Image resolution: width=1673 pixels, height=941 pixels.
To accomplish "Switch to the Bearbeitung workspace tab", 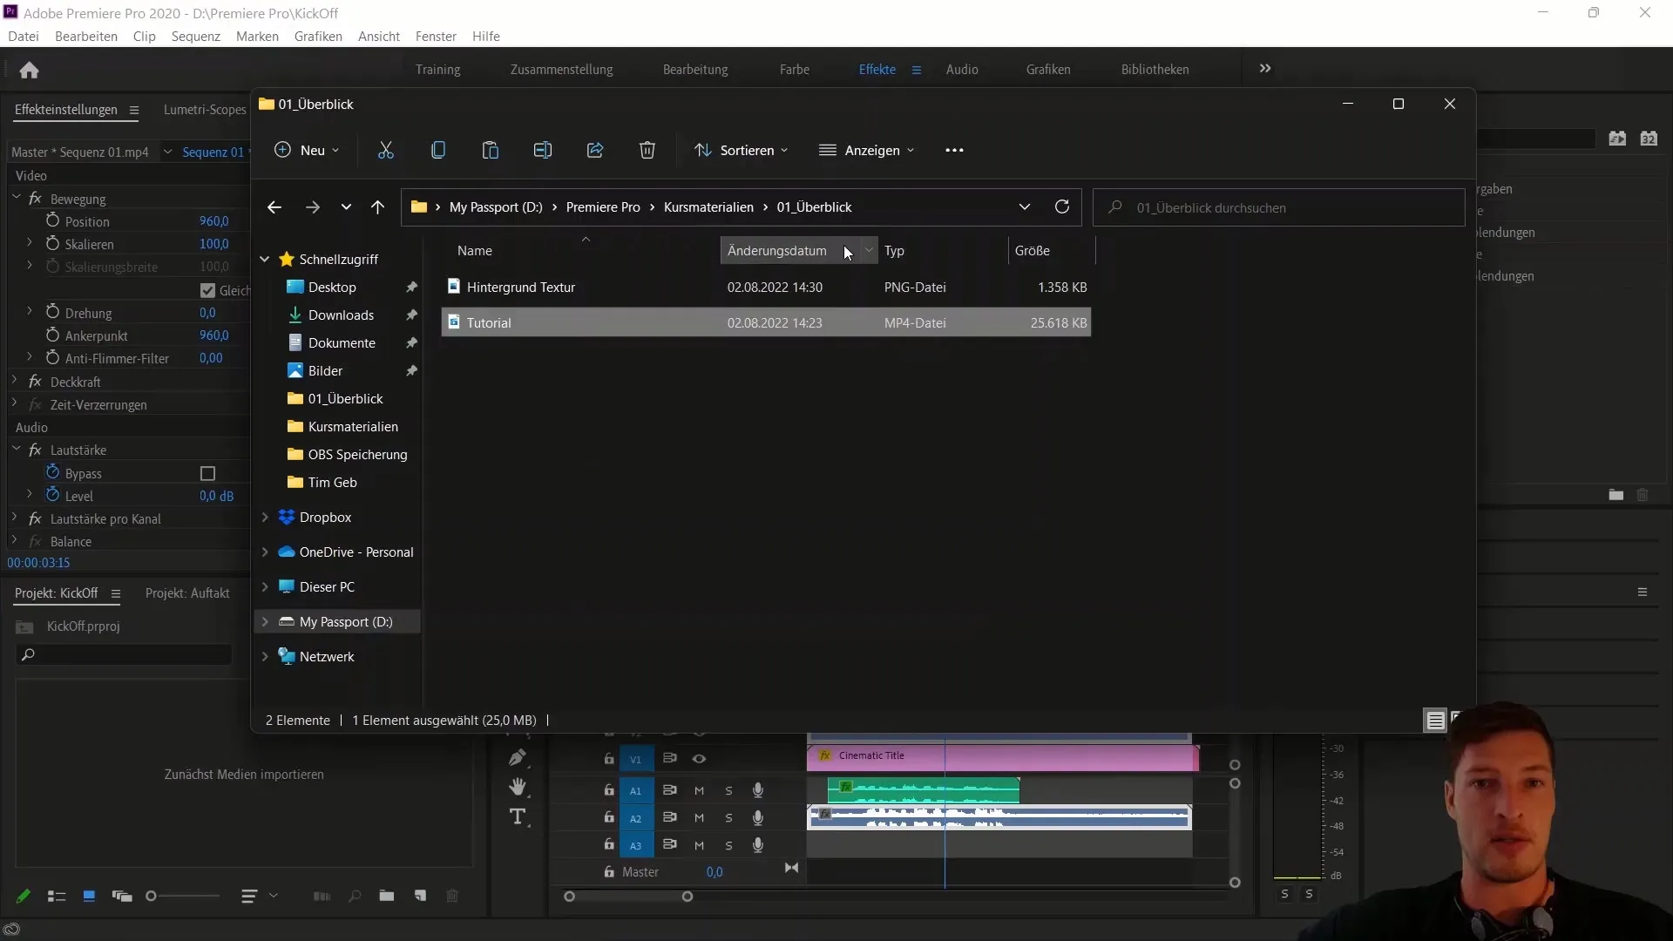I will (695, 70).
